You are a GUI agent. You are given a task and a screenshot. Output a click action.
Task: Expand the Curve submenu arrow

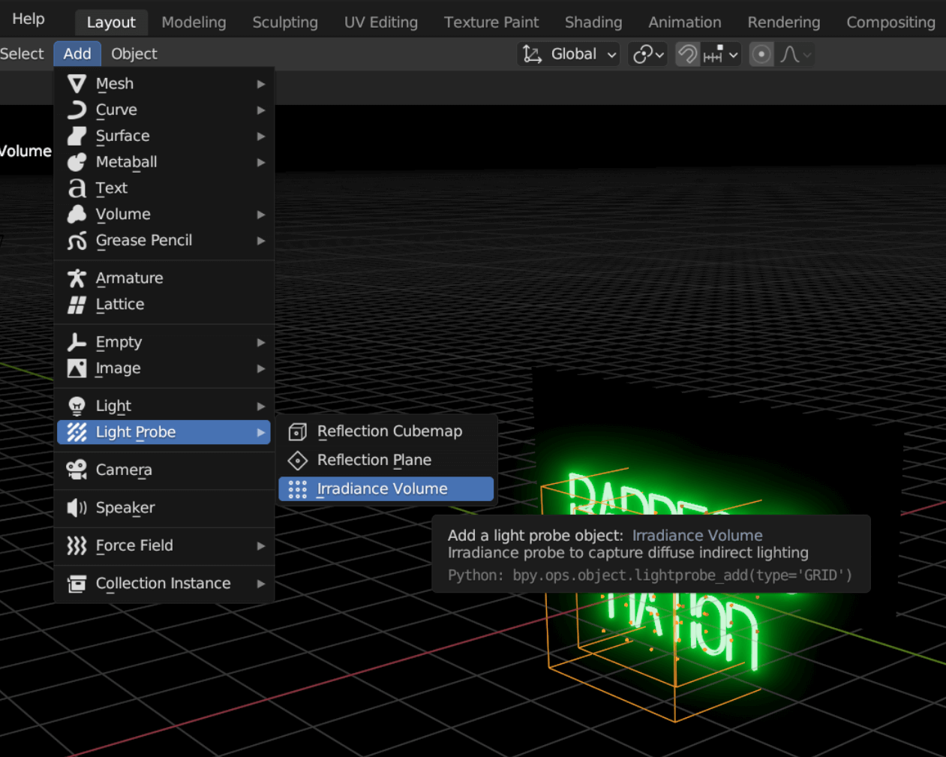click(261, 110)
